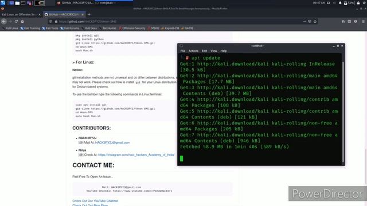367x206 pixels.
Task: Click the volume icon in the panel
Action: pos(334,3)
